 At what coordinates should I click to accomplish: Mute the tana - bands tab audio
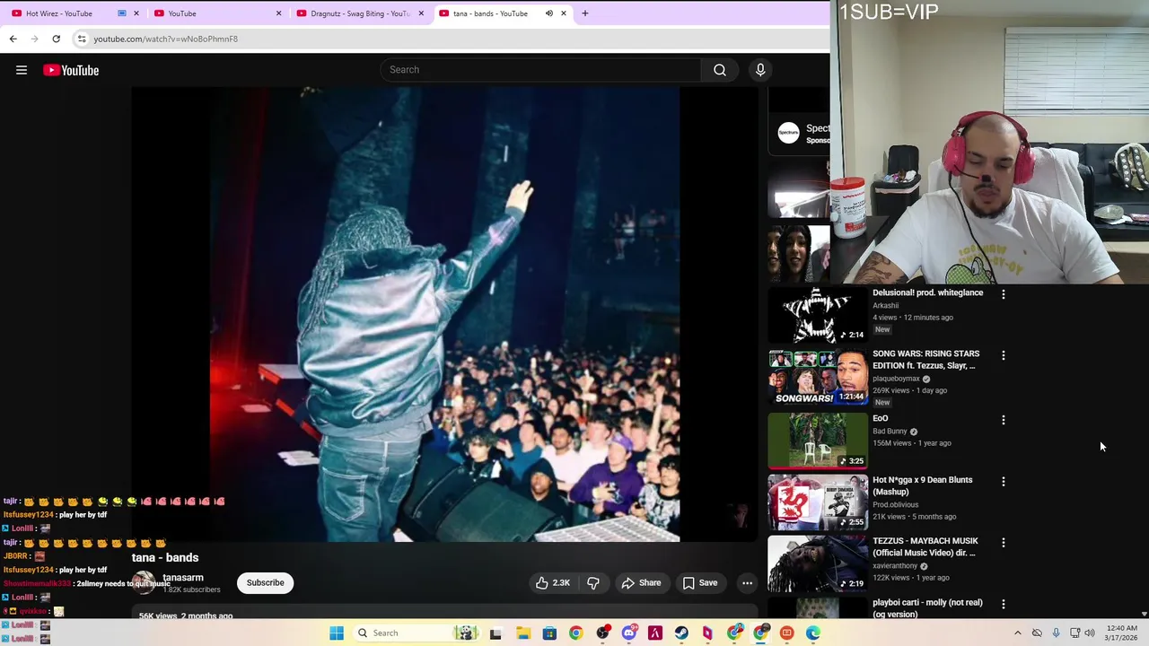click(548, 13)
